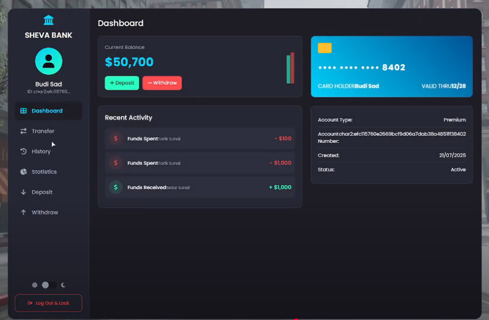
Task: Click the sidebar Withdraw up-arrow icon
Action: pyautogui.click(x=24, y=212)
